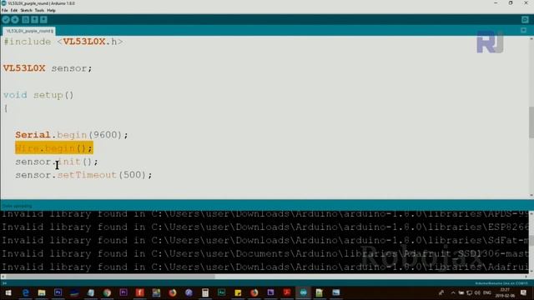The height and width of the screenshot is (300, 534).
Task: Select the VL53L0X_purple_round sketch tab
Action: (x=29, y=31)
